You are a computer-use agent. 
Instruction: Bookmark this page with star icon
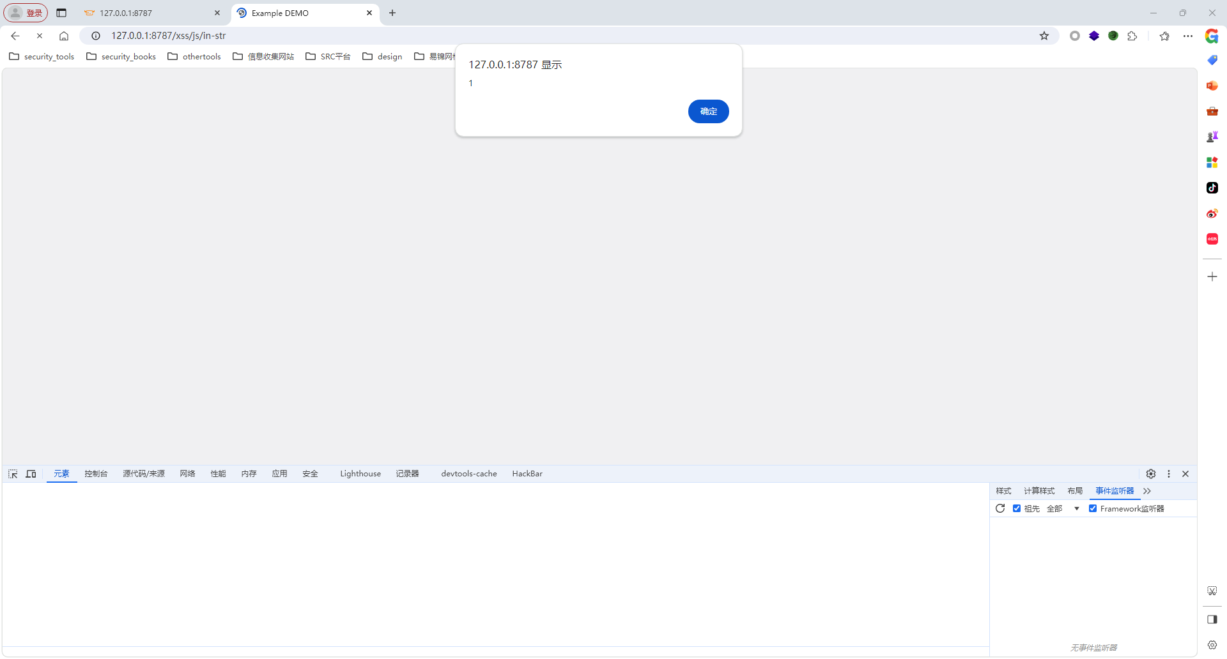pos(1044,36)
